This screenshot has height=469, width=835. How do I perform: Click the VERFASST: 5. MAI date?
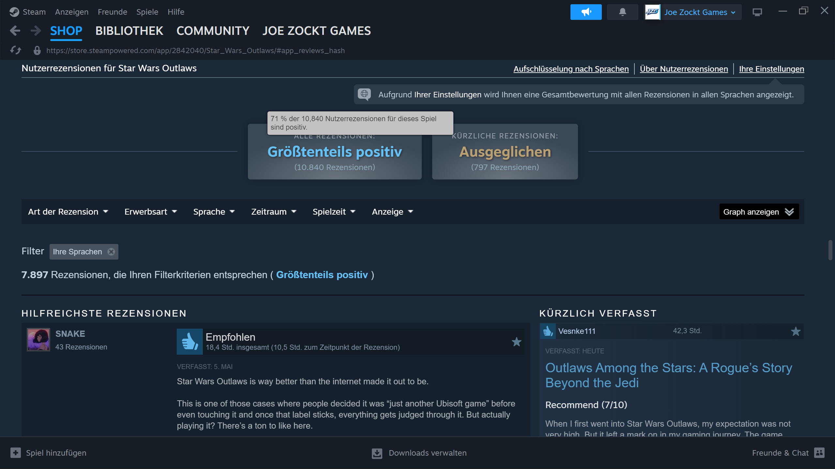pos(205,367)
